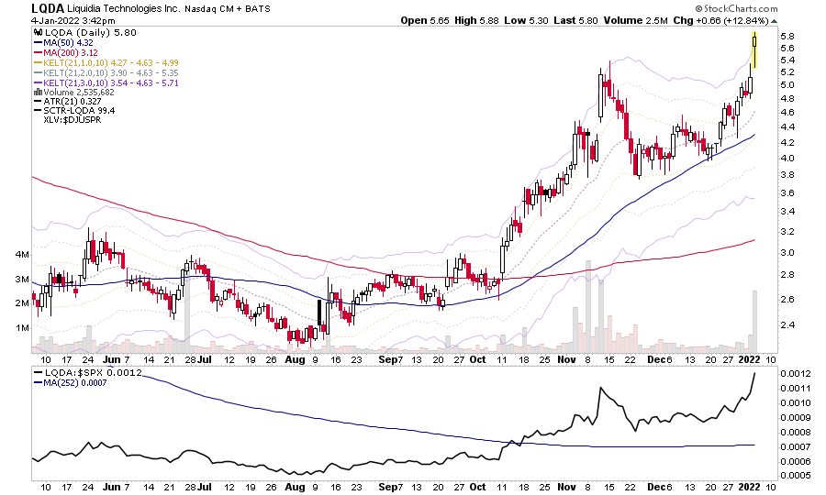Click the orange KELT(21,1.0,10) legend marker
Image resolution: width=826 pixels, height=495 pixels.
pos(39,62)
